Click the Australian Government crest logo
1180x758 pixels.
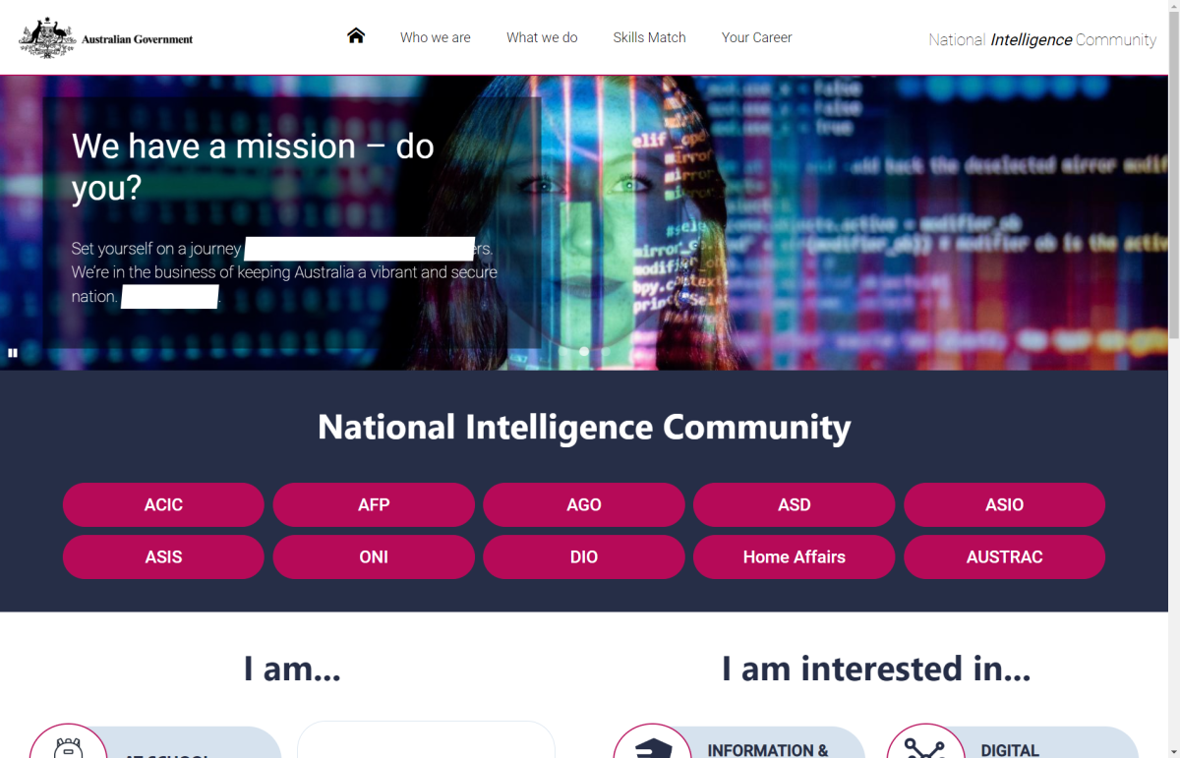click(x=106, y=37)
